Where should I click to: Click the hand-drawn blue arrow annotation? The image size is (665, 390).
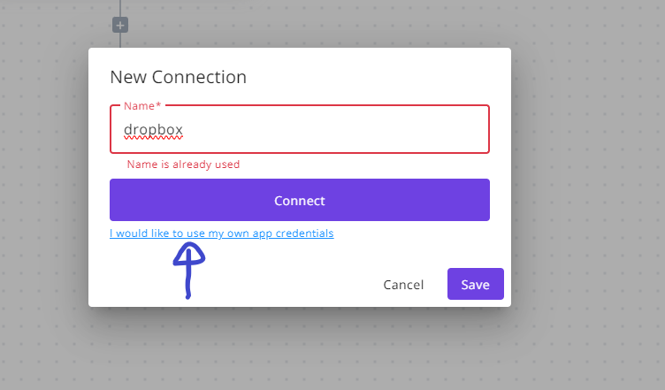pos(188,270)
